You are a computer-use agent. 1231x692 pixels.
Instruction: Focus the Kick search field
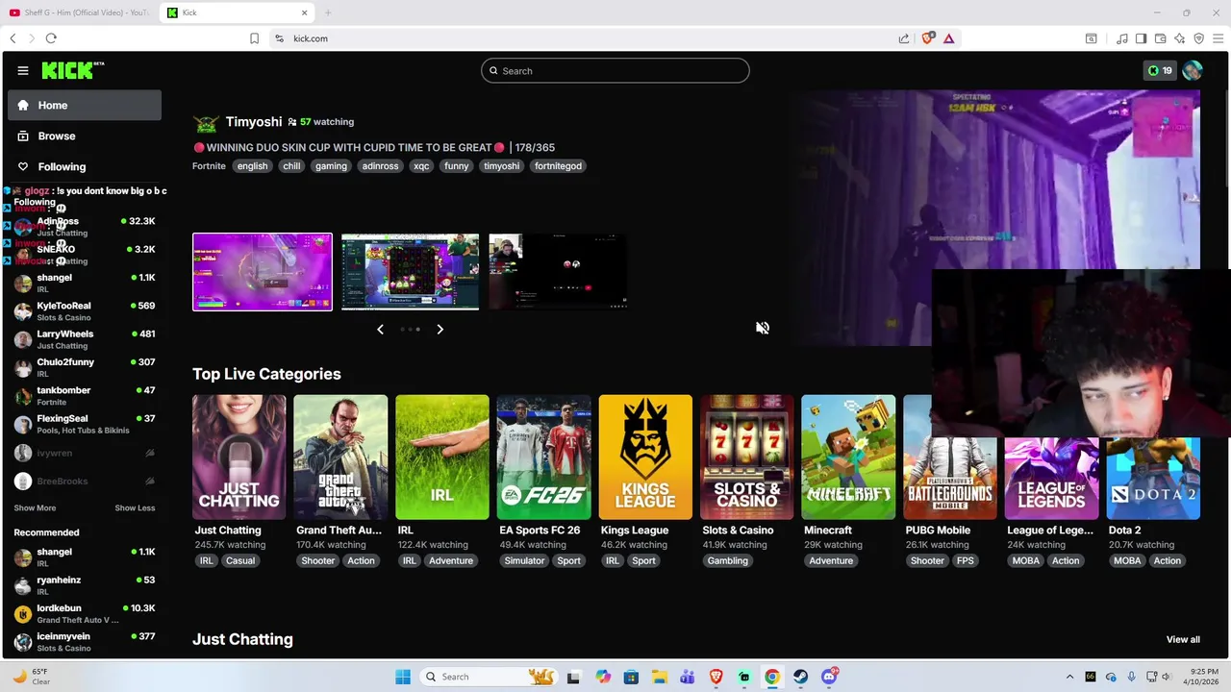pos(615,70)
